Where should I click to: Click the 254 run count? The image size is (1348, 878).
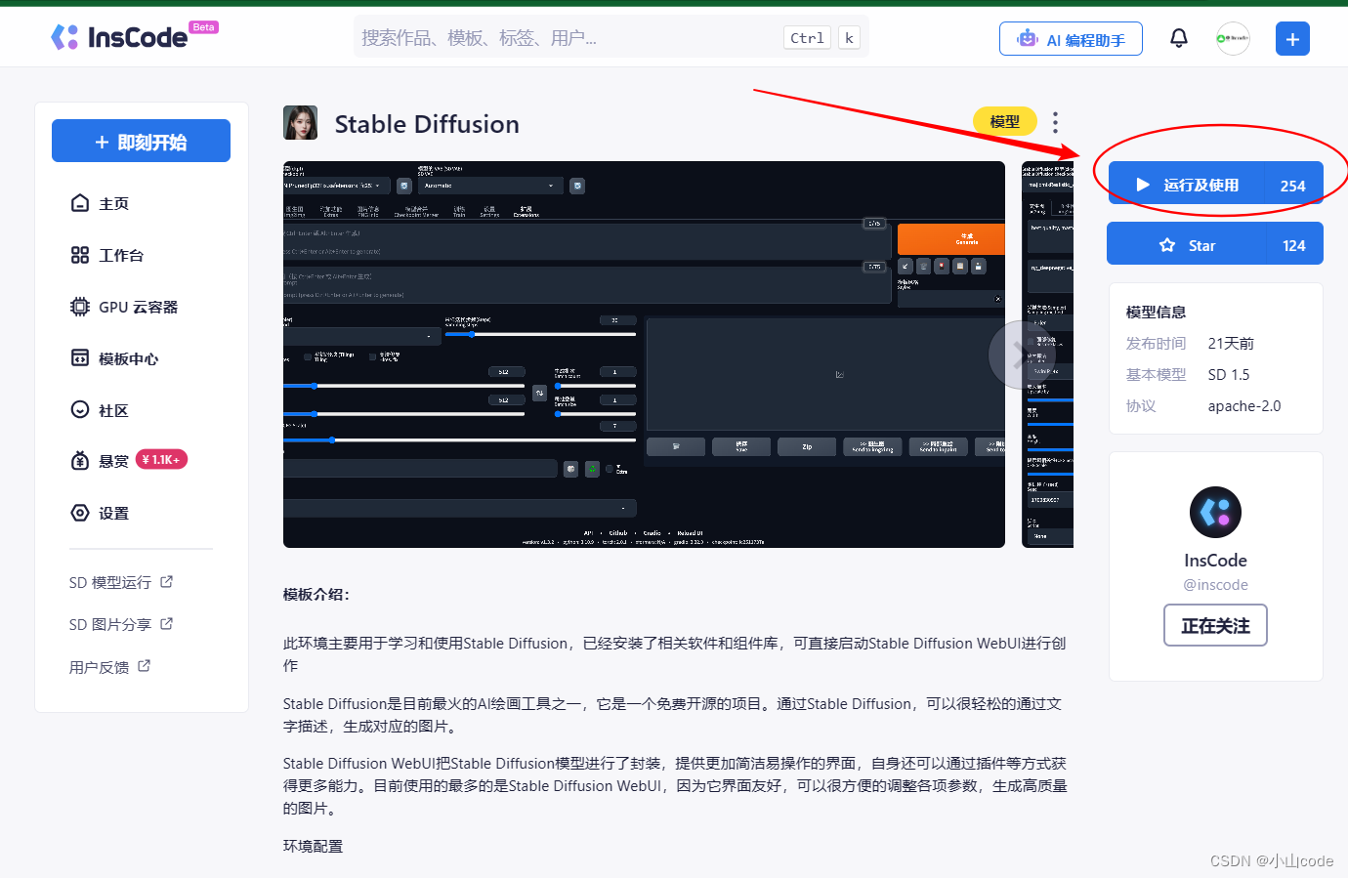[x=1293, y=186]
